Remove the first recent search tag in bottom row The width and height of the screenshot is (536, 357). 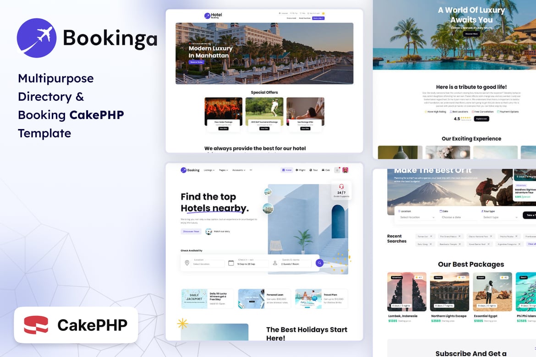[x=430, y=244]
